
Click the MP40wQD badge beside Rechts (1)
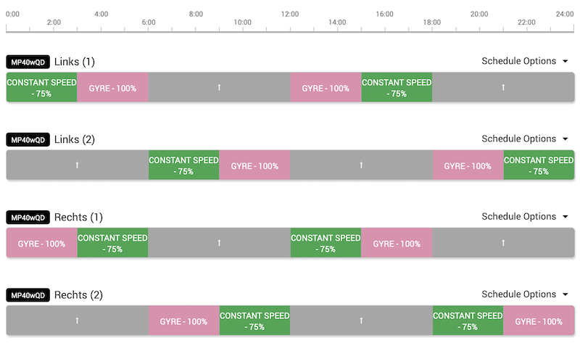pos(28,217)
